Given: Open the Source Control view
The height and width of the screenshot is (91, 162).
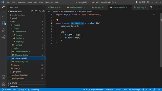Looking at the screenshot, I should coord(4,23).
